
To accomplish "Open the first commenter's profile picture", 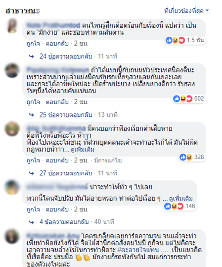I will [x=12, y=26].
